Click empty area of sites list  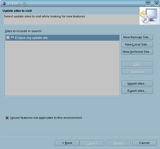point(62,68)
